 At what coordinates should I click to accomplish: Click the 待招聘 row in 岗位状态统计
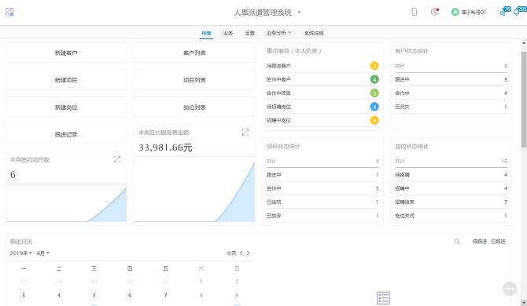(451, 175)
